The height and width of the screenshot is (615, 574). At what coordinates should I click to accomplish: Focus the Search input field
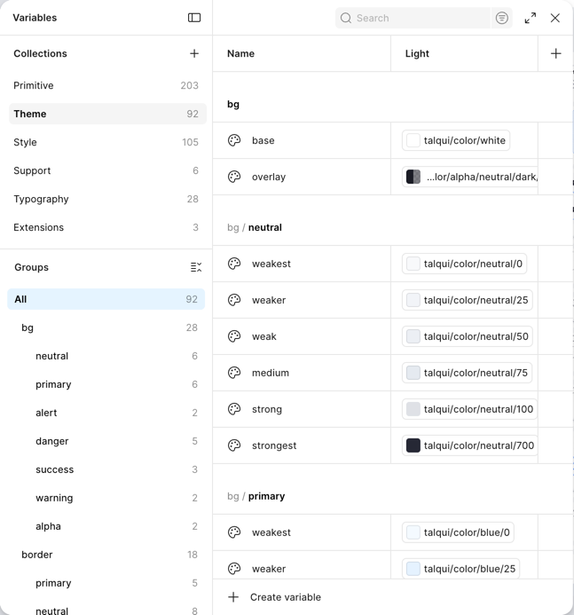point(413,18)
